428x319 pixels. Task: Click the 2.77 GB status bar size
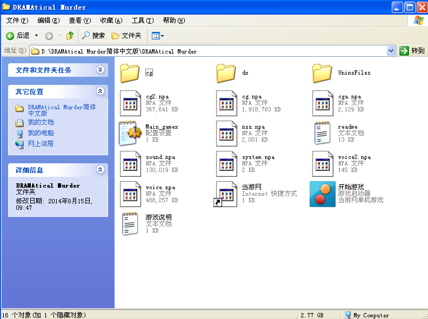tap(312, 315)
